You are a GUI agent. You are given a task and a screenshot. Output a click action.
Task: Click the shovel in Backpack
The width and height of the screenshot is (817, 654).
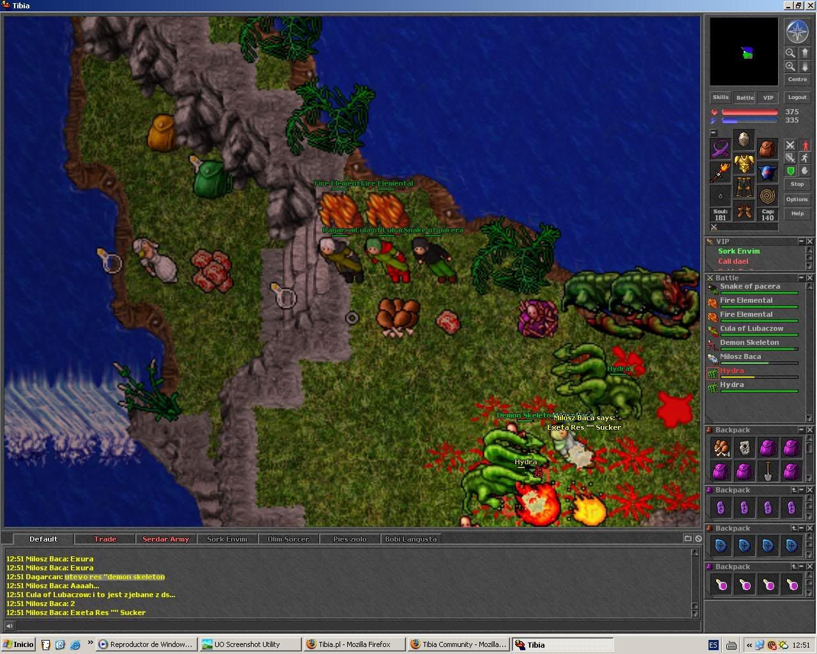[768, 471]
